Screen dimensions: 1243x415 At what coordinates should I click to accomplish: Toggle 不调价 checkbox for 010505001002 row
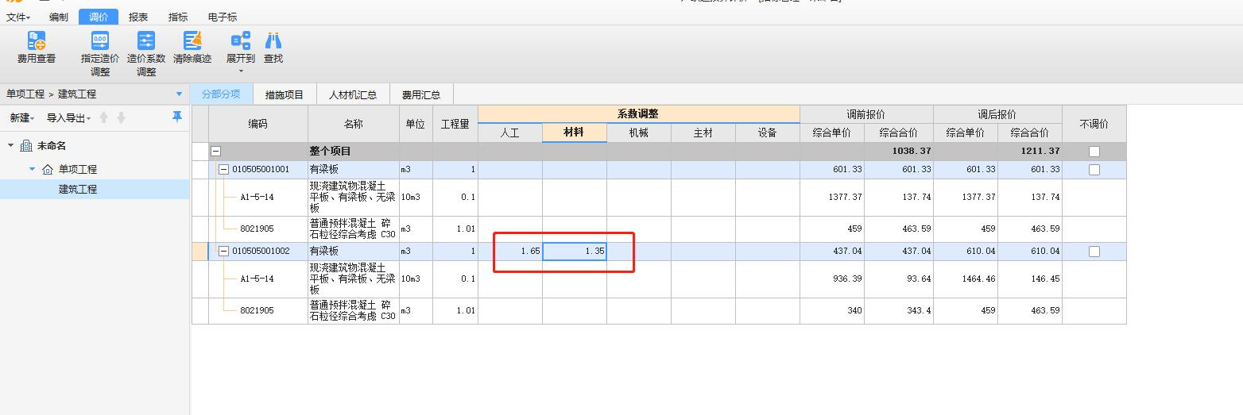click(1094, 252)
